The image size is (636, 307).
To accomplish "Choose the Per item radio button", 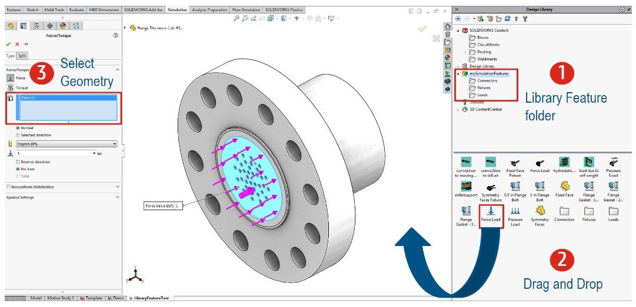I will tap(18, 169).
